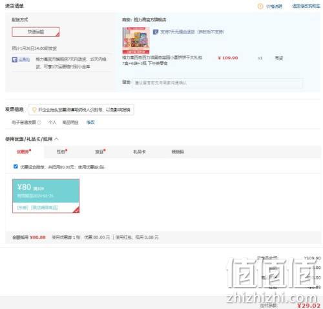Viewport: 323px width, 309px height.
Task: Click the 留言 message input field
Action: coord(218,83)
